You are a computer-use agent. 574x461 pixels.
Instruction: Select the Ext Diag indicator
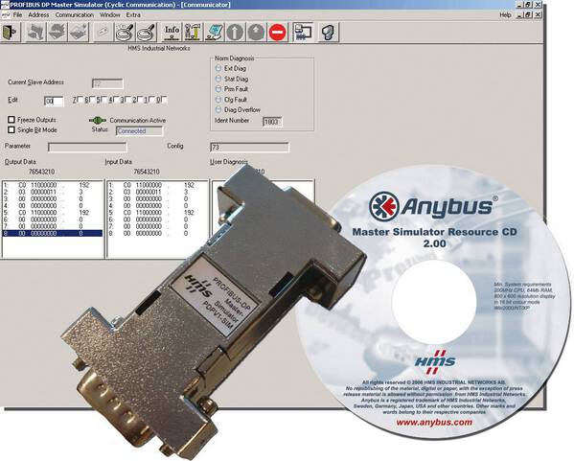[218, 68]
